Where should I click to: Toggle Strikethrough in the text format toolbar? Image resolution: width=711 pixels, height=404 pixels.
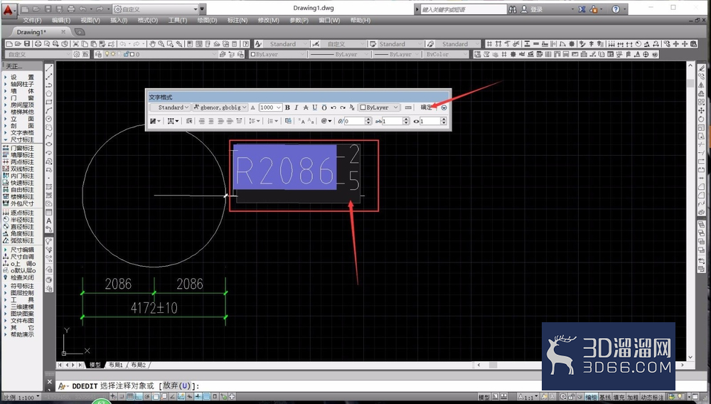pyautogui.click(x=306, y=107)
